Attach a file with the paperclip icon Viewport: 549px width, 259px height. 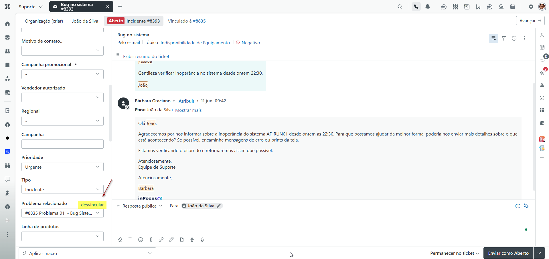click(x=151, y=240)
